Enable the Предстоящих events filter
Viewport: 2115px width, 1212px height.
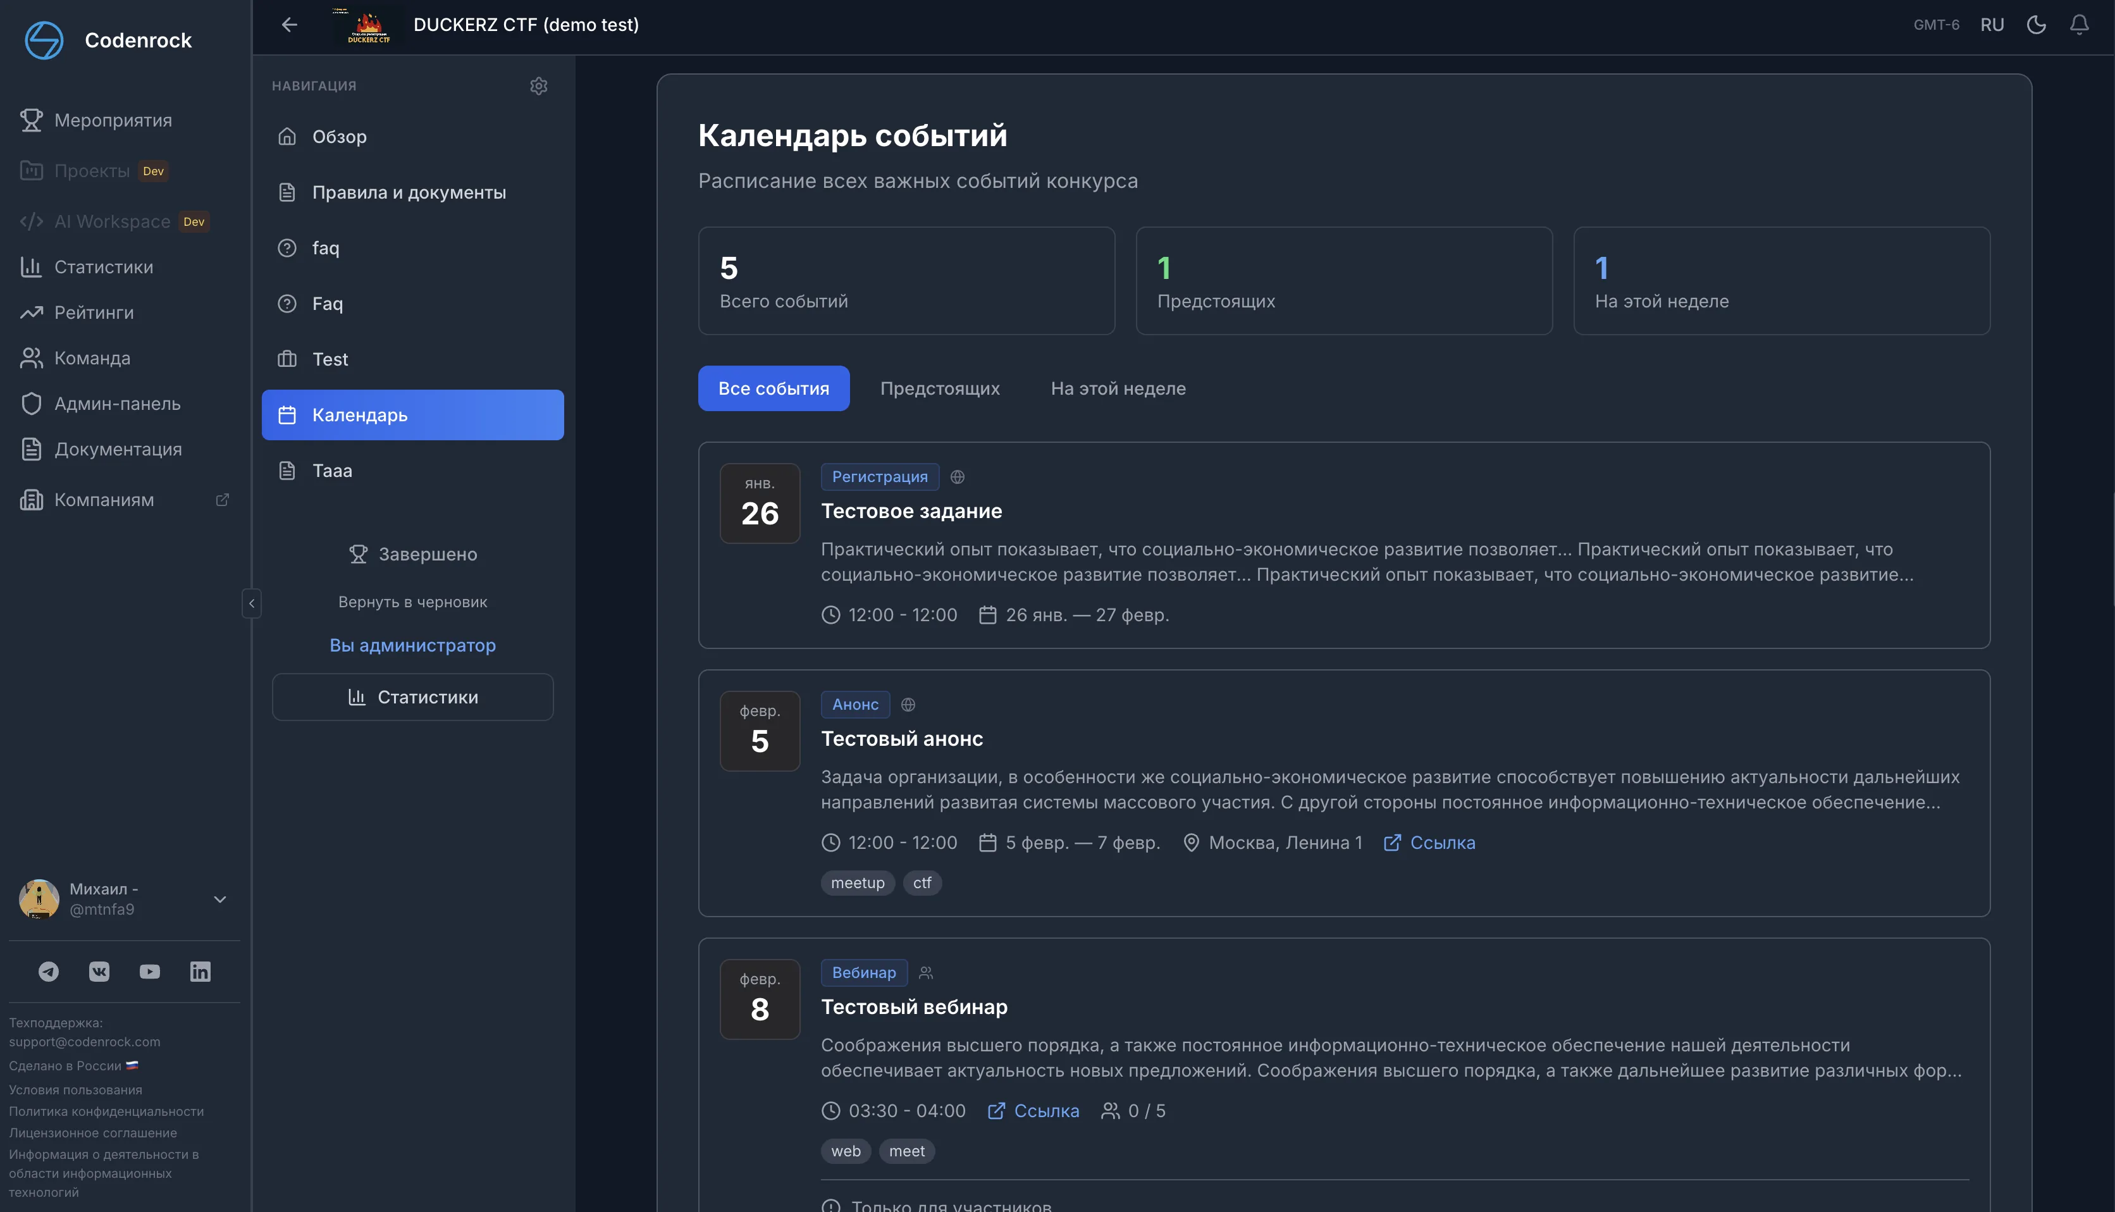[x=940, y=388]
